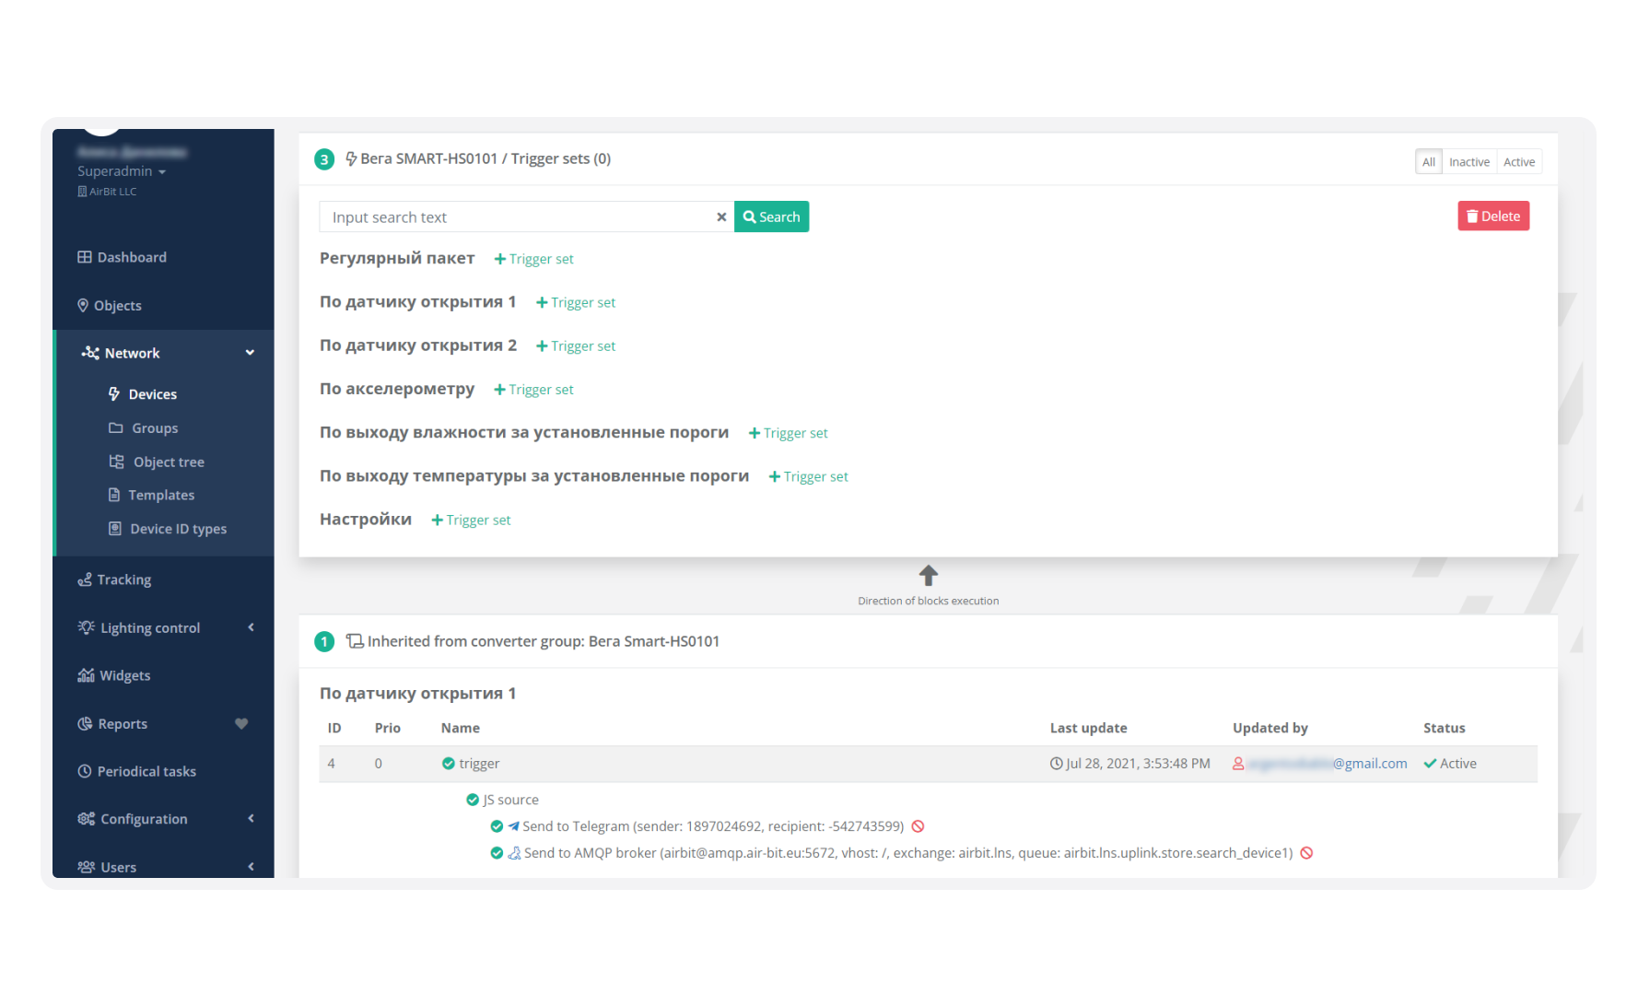The image size is (1638, 1006).
Task: Expand the Lighting control submenu
Action: 251,627
